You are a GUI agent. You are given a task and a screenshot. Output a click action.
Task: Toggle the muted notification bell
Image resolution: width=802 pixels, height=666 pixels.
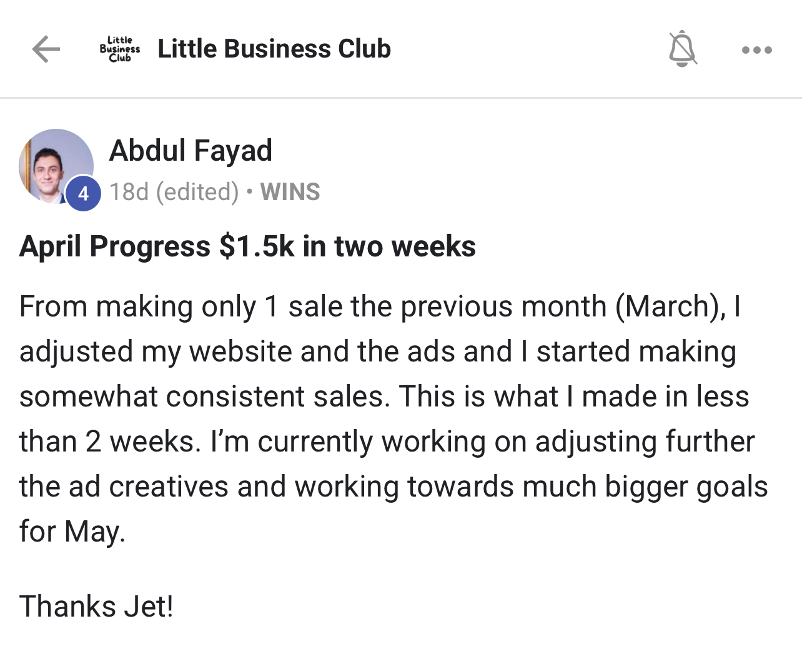[x=682, y=49]
